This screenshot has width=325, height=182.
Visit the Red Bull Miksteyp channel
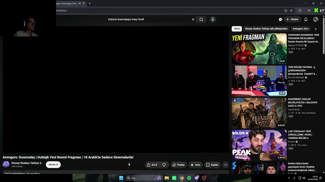point(296,78)
